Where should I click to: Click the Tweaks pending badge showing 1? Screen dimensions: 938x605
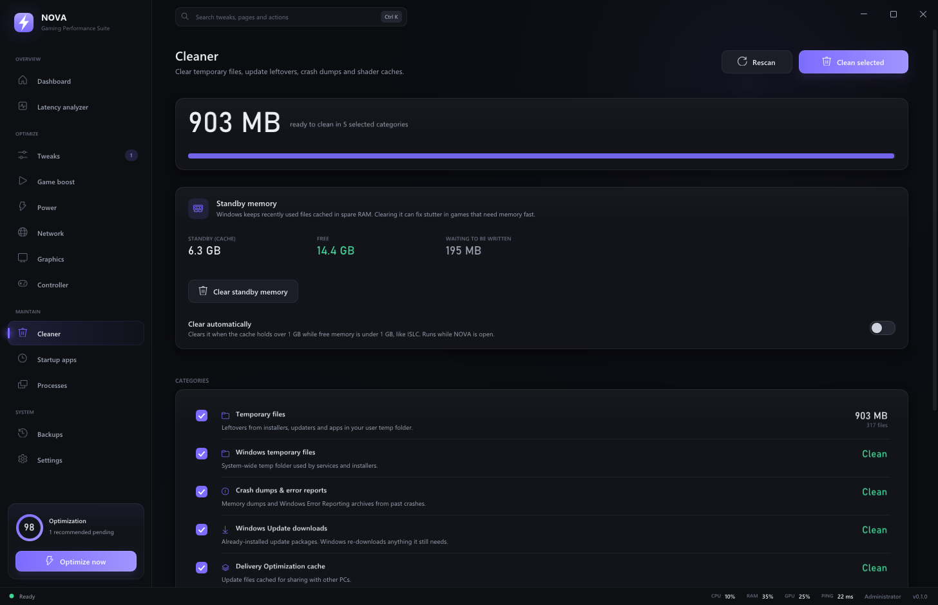tap(131, 155)
